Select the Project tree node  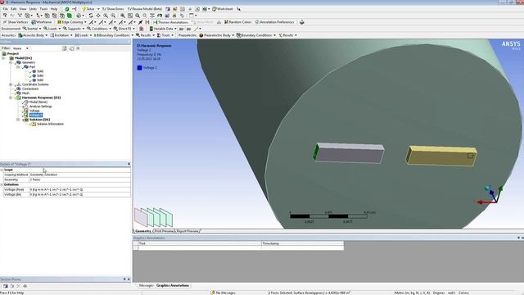(x=13, y=53)
